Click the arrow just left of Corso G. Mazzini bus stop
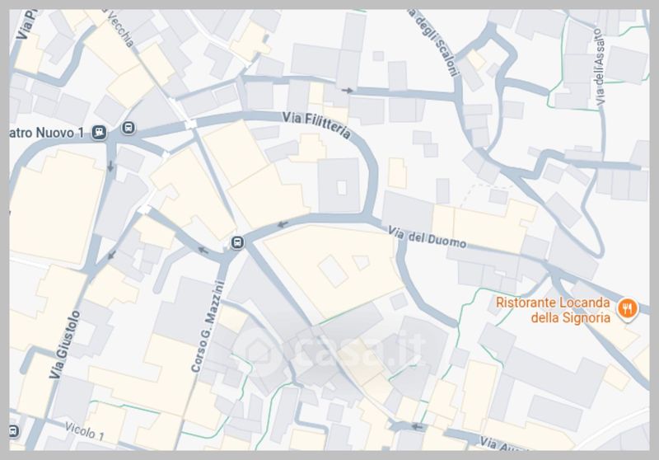The image size is (659, 460). 203,251
